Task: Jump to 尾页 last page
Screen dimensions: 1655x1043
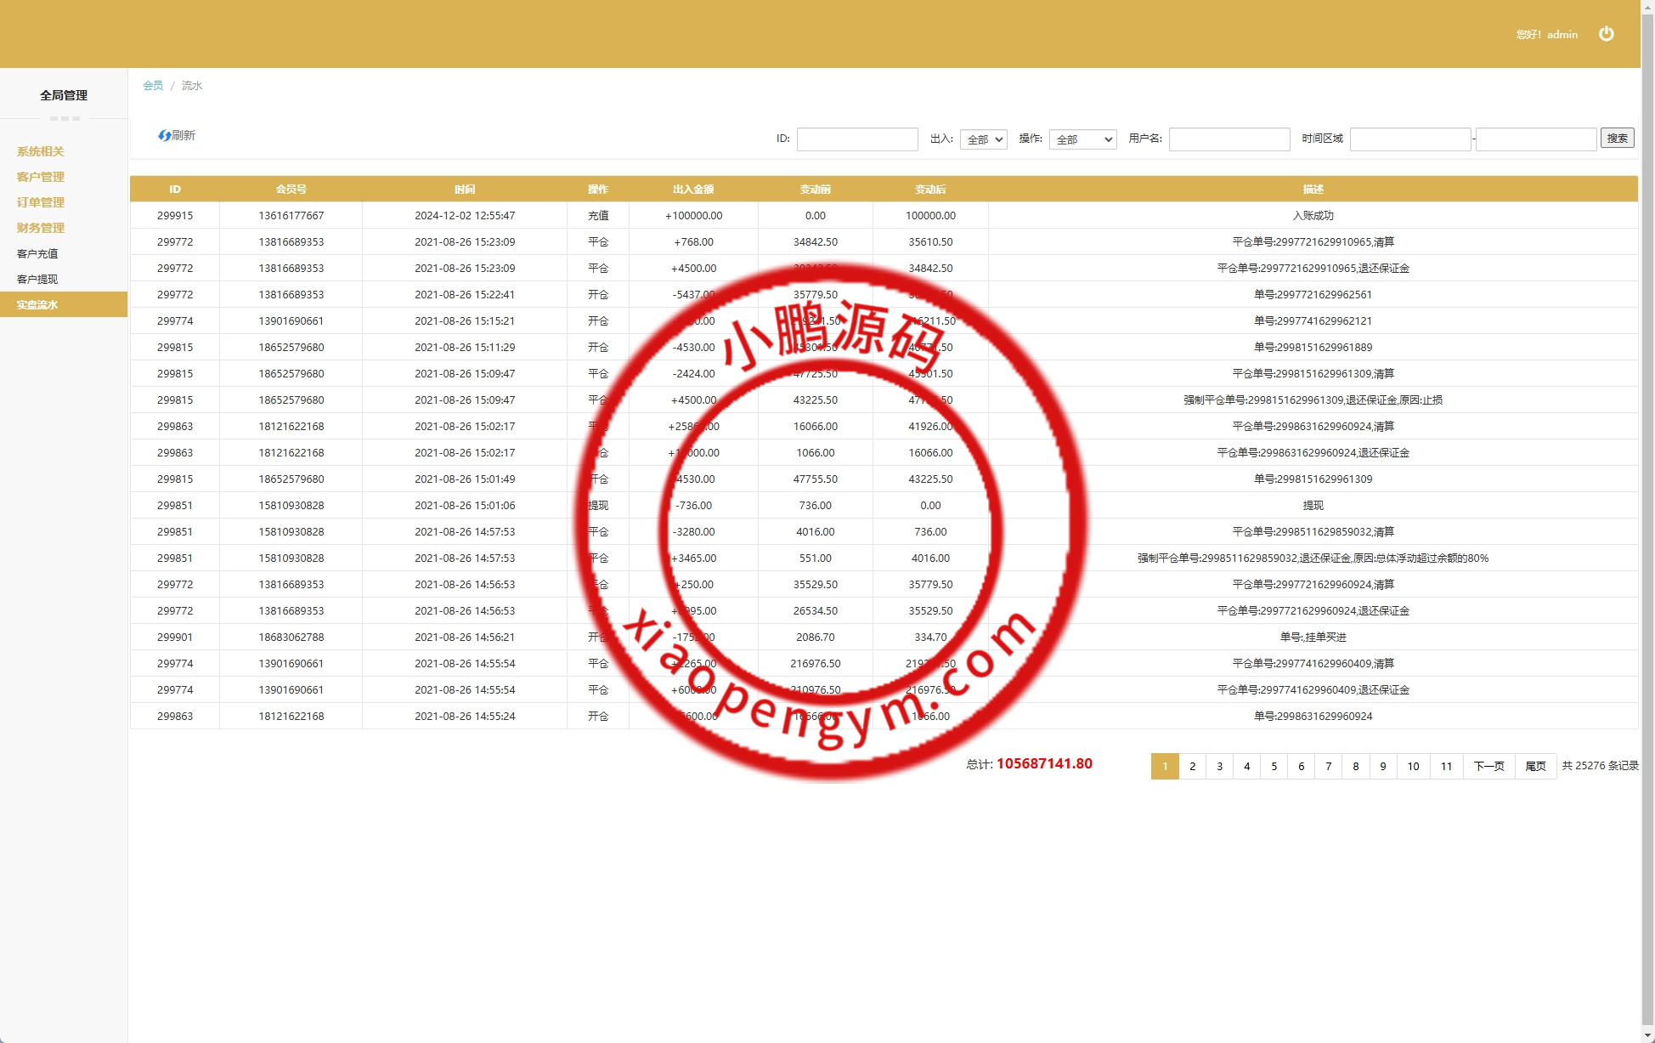Action: [1535, 766]
